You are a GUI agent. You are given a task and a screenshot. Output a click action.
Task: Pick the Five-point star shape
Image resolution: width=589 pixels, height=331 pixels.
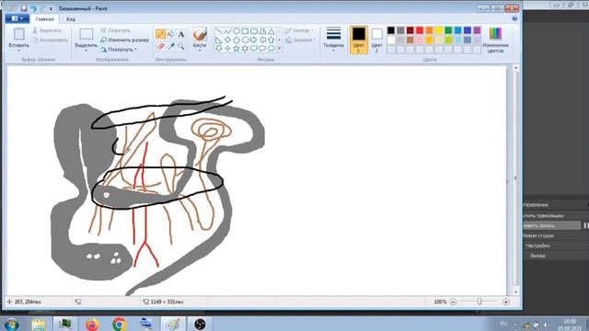[237, 49]
